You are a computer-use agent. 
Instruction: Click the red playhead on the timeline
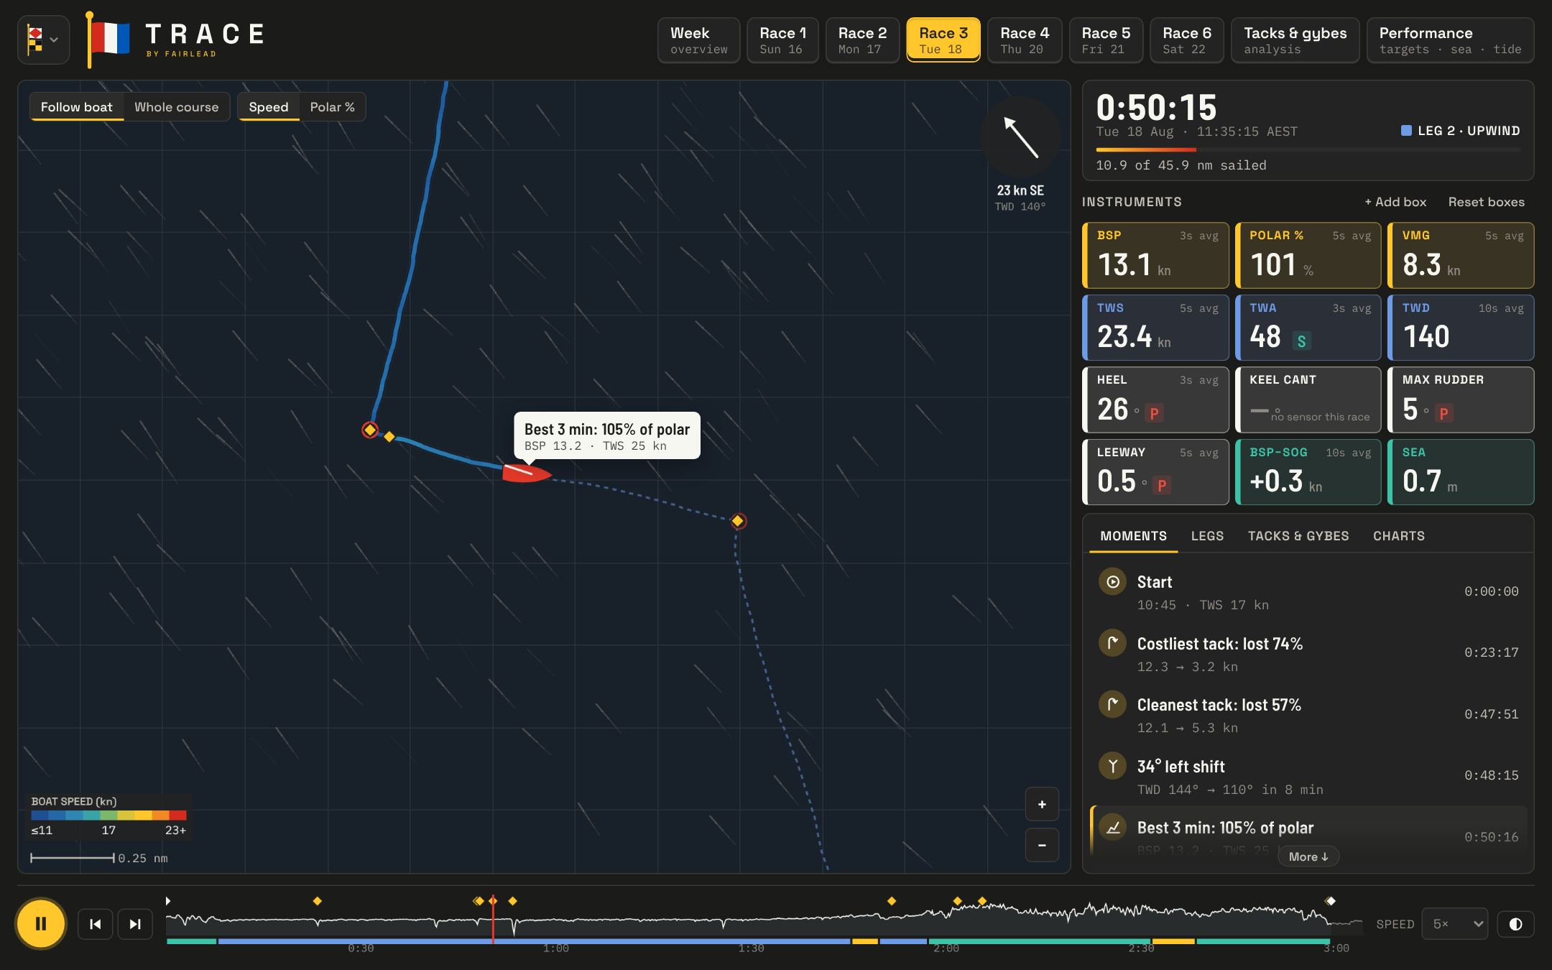[493, 921]
